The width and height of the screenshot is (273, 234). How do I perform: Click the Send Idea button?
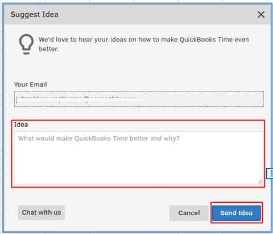tap(237, 213)
